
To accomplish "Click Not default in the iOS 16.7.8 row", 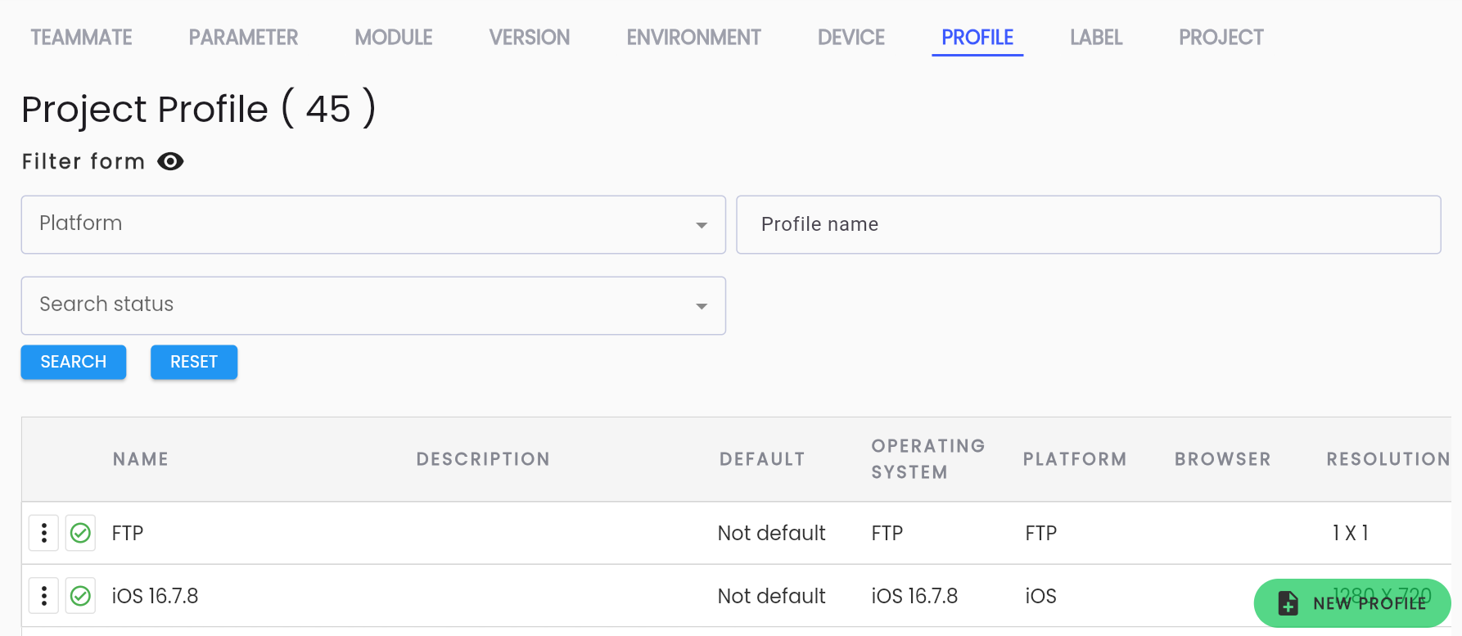I will pos(771,596).
